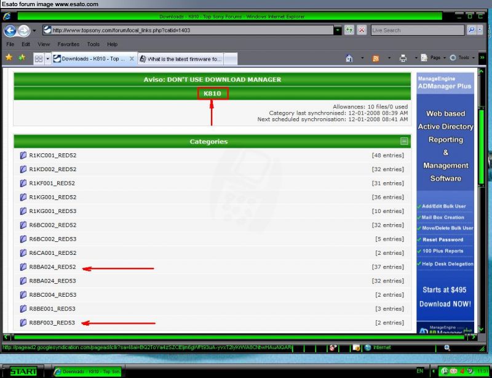This screenshot has width=492, height=378.
Task: Click the folder icon beside R1KF001_RED52
Action: coord(23,183)
